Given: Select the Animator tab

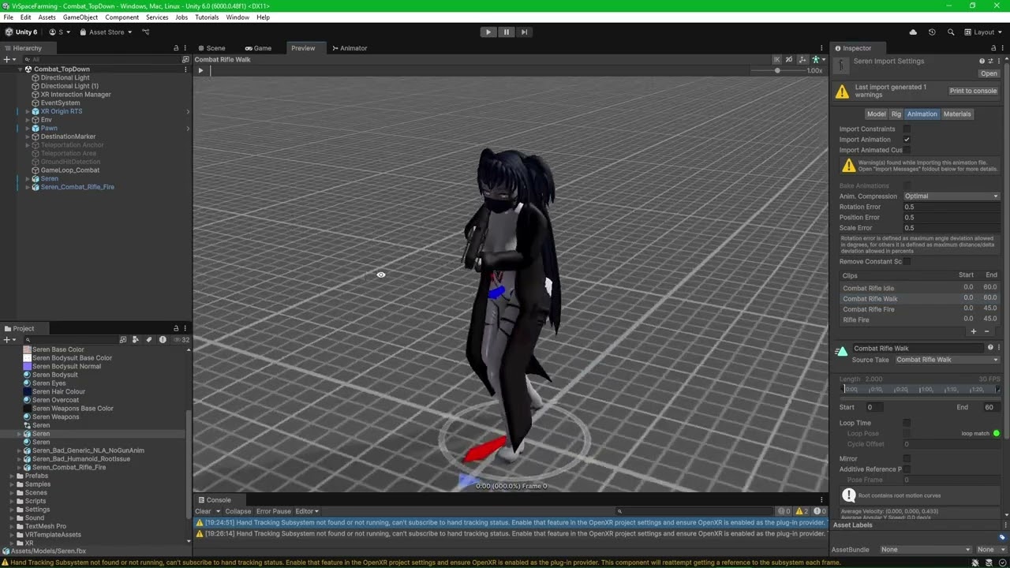Looking at the screenshot, I should tap(349, 48).
